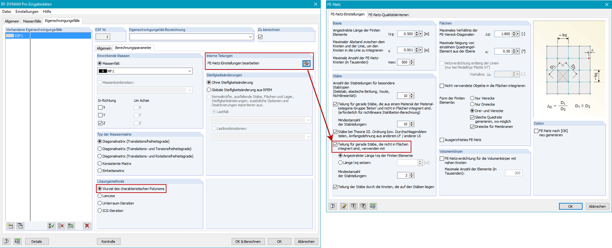Click the lFE 0.500 length input field
The height and width of the screenshot is (248, 612).
406,34
